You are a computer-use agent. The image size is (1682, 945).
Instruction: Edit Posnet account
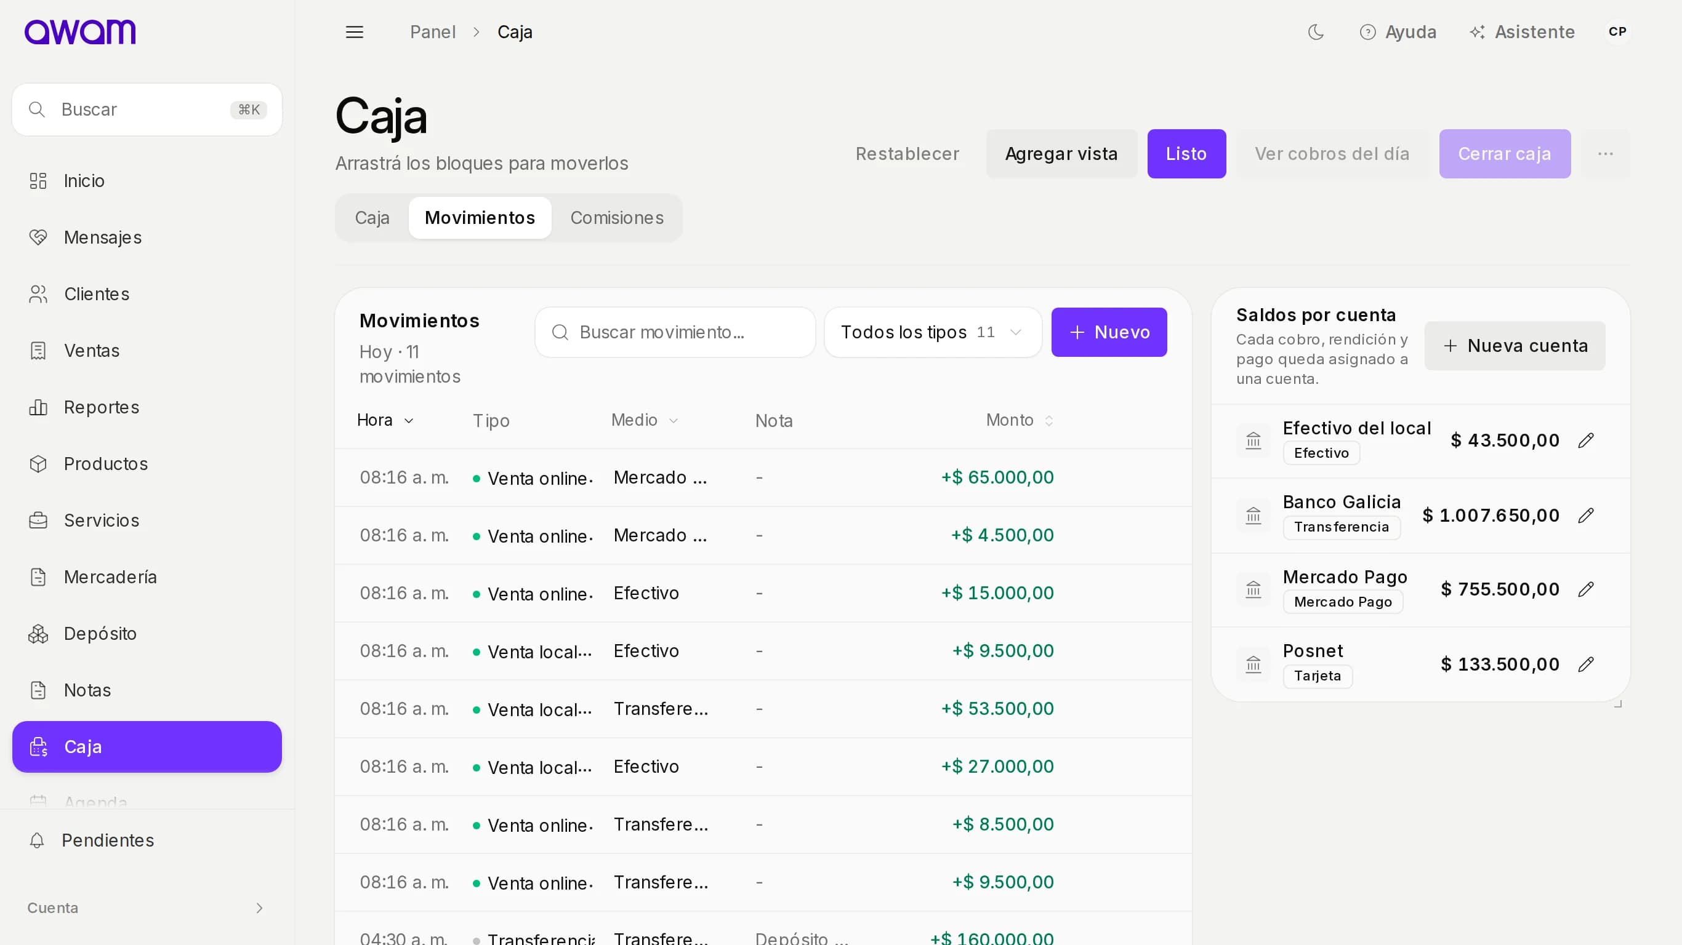click(x=1587, y=664)
